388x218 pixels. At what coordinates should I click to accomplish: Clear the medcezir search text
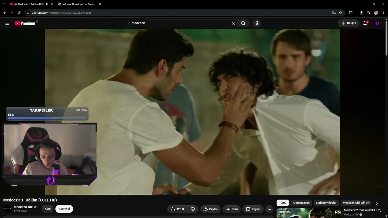point(233,23)
